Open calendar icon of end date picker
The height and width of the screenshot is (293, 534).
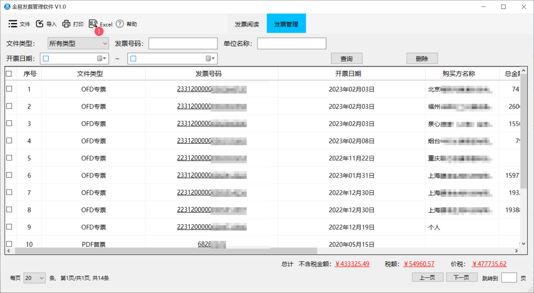click(x=210, y=59)
